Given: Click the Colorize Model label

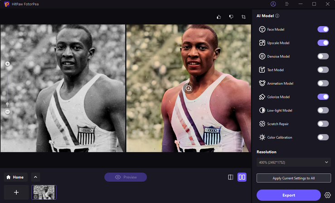Looking at the screenshot, I should point(278,97).
